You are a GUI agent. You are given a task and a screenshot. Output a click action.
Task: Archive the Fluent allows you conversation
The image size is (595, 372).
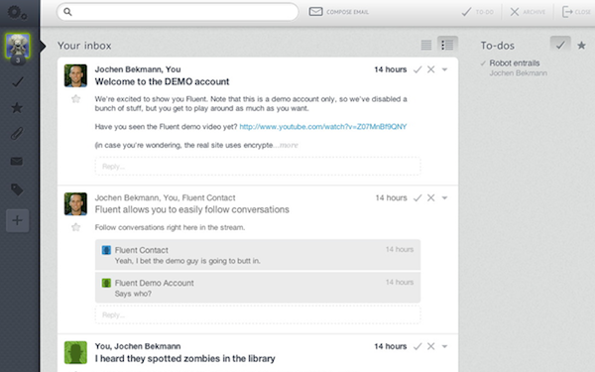pyautogui.click(x=430, y=197)
